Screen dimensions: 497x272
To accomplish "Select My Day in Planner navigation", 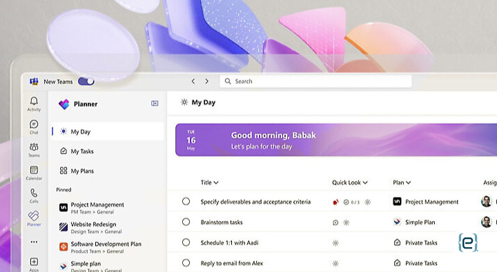I will [108, 132].
